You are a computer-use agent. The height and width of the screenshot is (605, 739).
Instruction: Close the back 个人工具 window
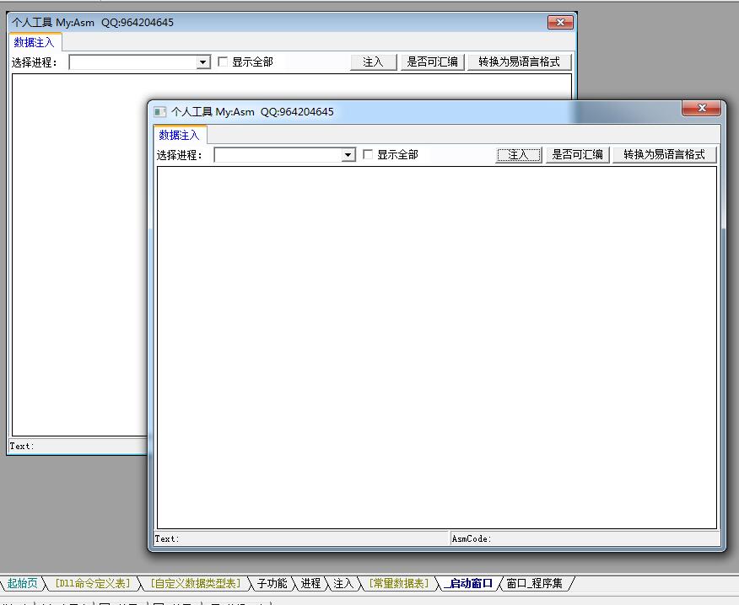(560, 22)
